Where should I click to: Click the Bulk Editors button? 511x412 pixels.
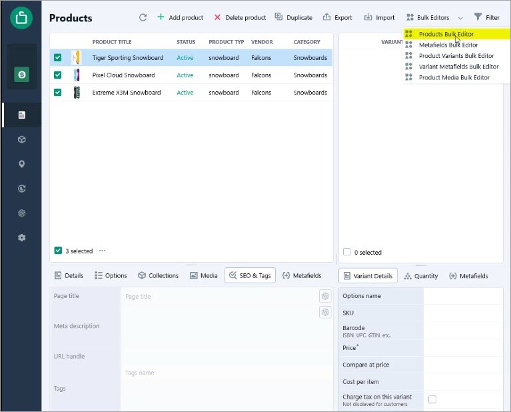tap(428, 17)
